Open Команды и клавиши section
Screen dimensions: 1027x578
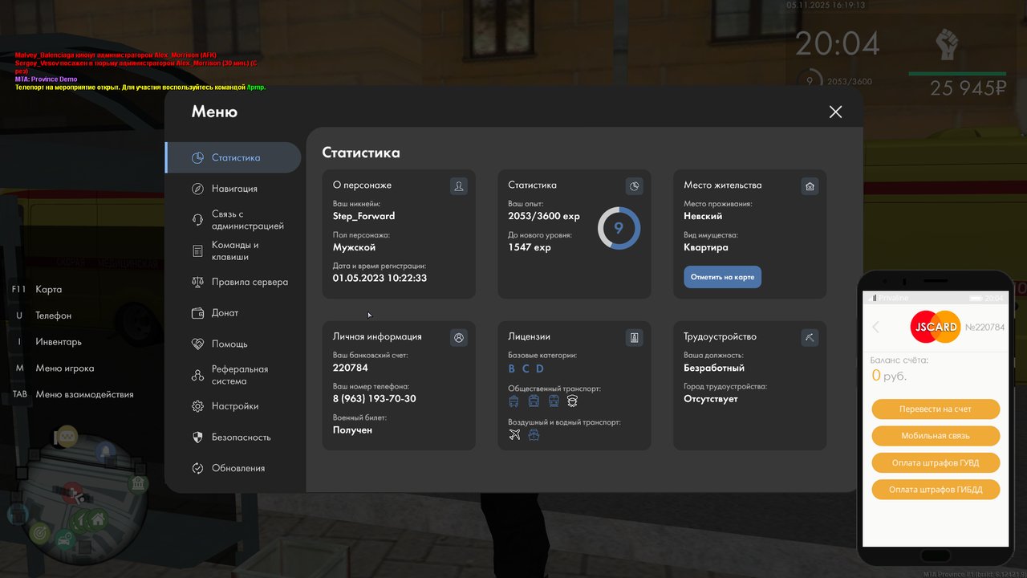pos(233,250)
